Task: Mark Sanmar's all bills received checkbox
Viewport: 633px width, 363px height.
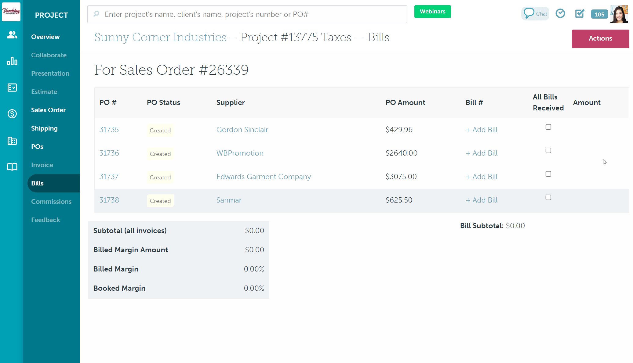Action: (x=548, y=197)
